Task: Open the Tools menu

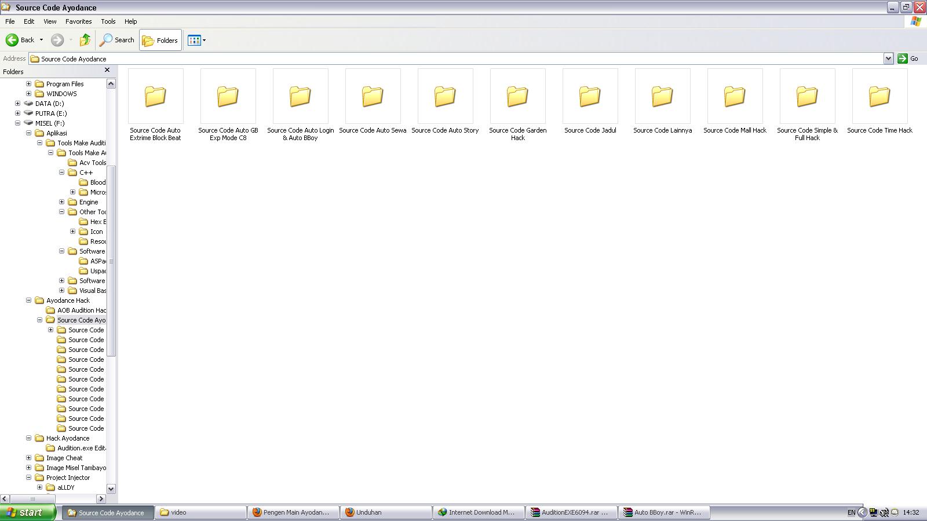Action: click(x=108, y=21)
